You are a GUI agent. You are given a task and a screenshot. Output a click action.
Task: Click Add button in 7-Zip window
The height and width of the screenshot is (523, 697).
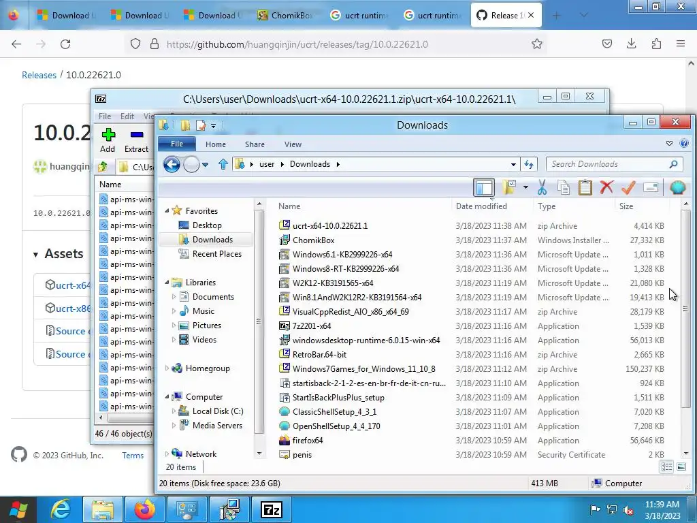108,140
